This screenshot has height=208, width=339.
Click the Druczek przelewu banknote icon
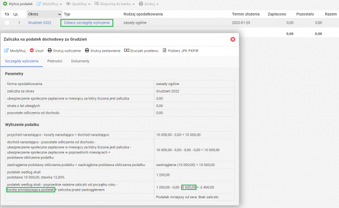pyautogui.click(x=127, y=50)
